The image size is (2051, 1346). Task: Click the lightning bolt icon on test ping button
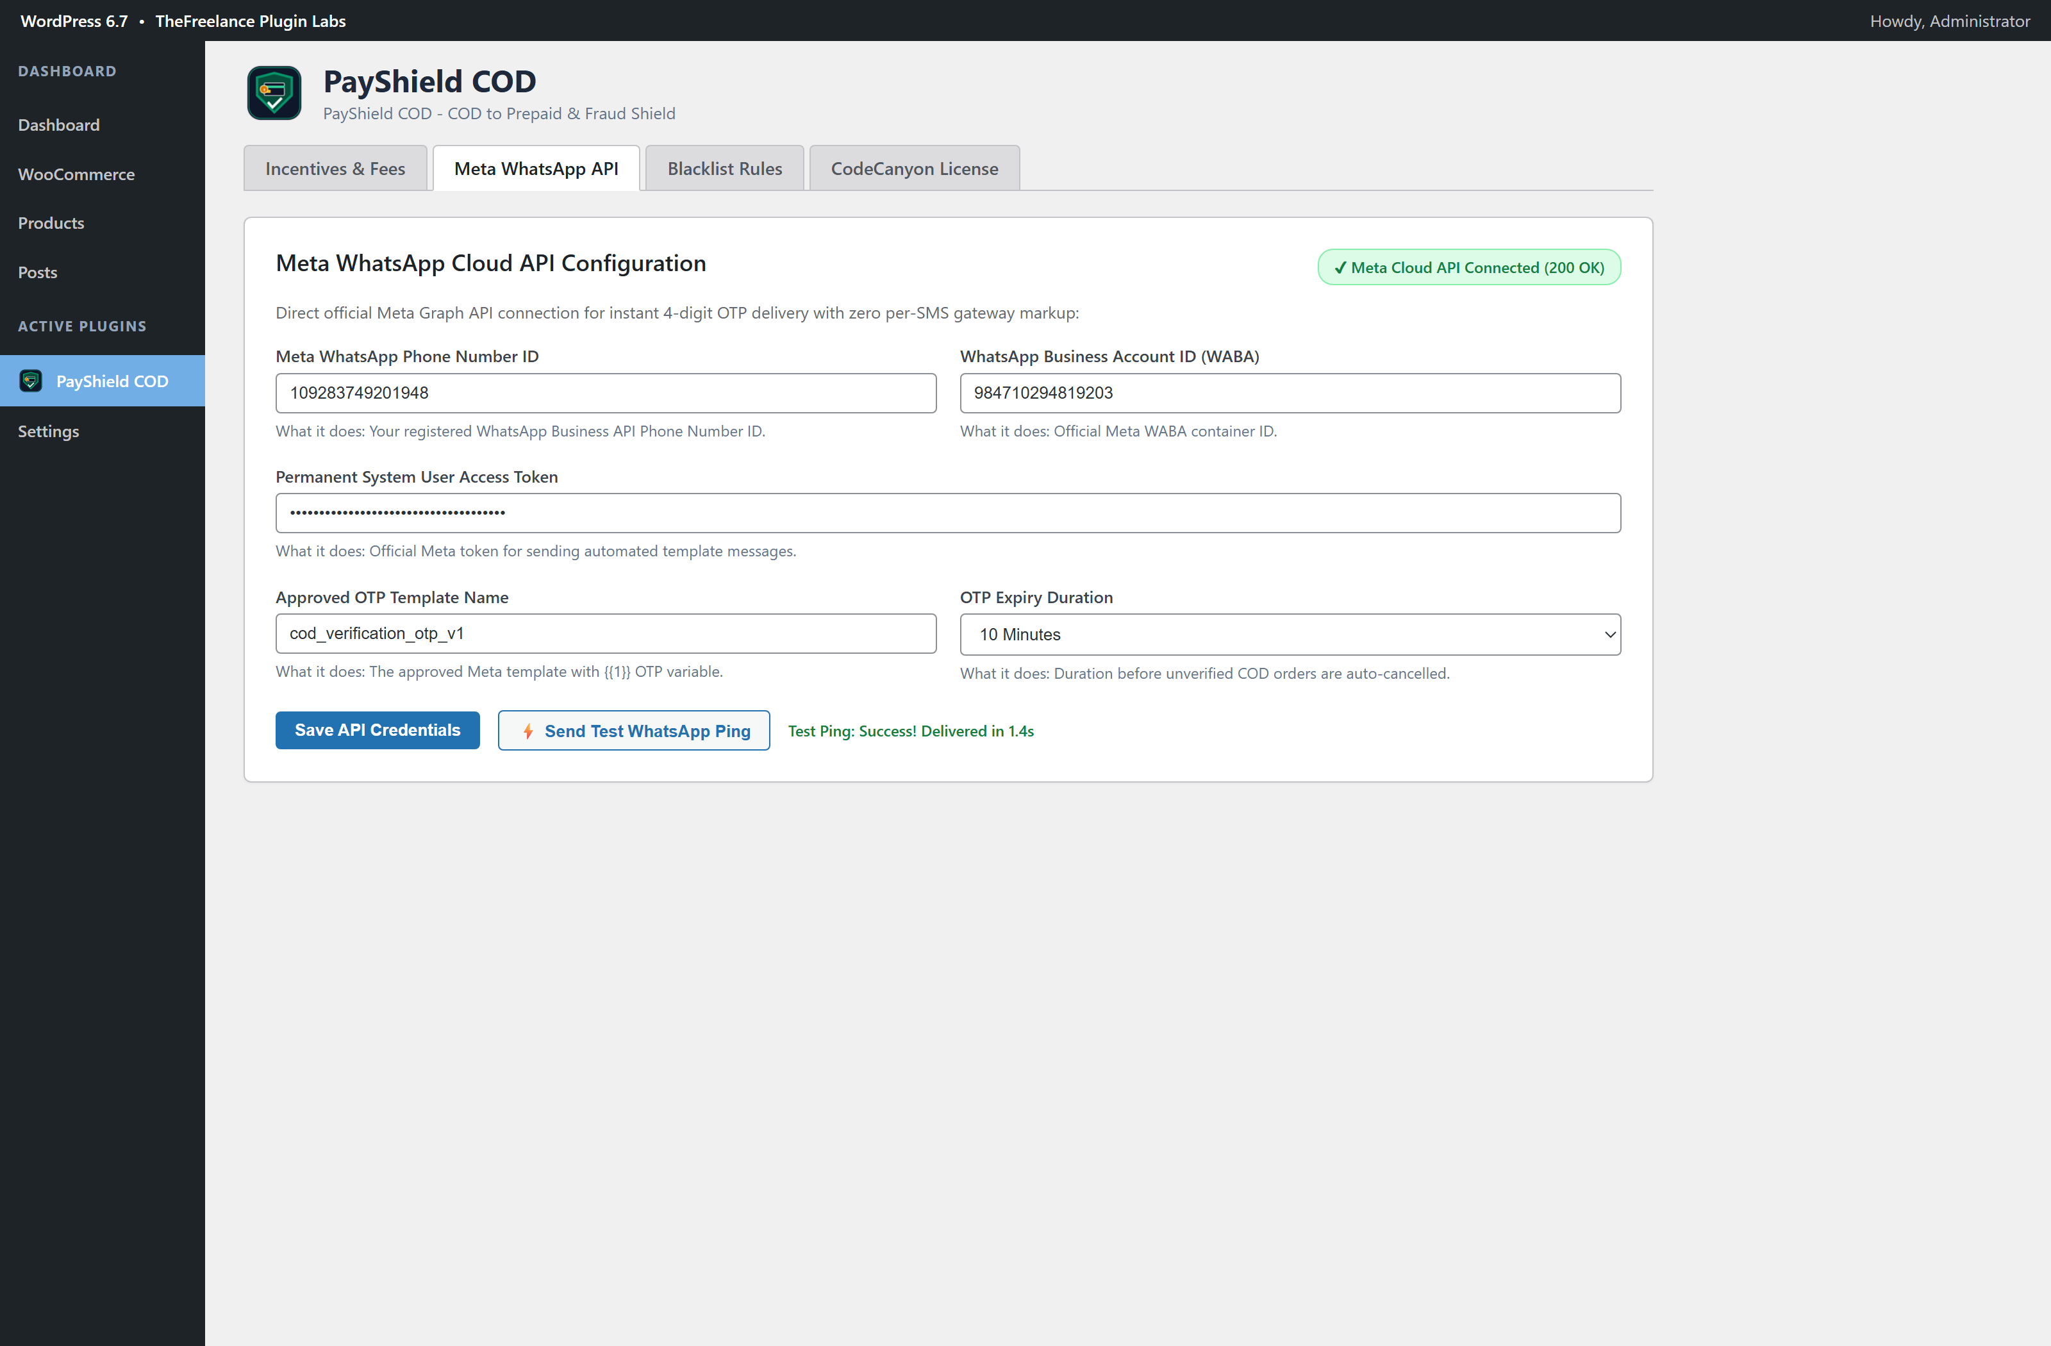coord(528,731)
